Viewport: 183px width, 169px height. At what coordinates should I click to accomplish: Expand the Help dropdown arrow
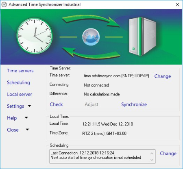pos(26,118)
